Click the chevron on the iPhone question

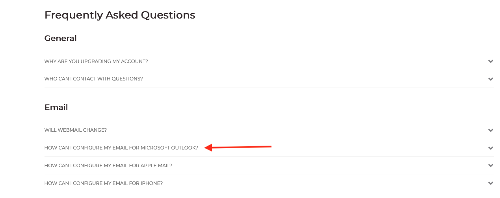click(x=491, y=183)
